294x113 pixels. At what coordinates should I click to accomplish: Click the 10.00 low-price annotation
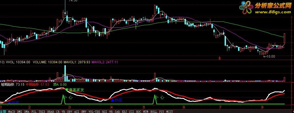269,56
